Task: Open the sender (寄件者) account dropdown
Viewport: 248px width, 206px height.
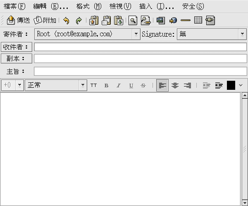Action: pos(136,34)
